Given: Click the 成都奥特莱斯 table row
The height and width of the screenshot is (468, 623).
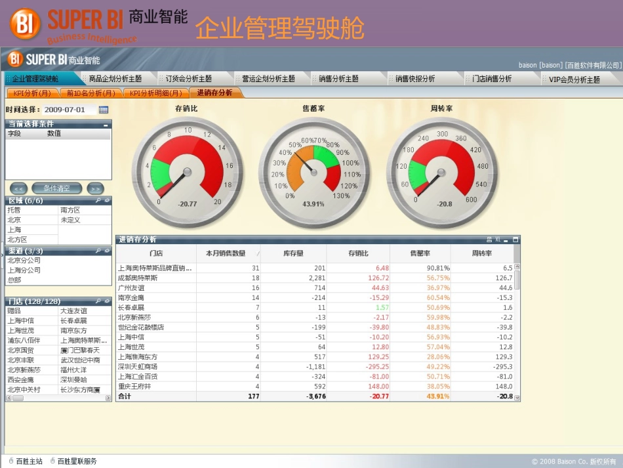Looking at the screenshot, I should [x=315, y=278].
